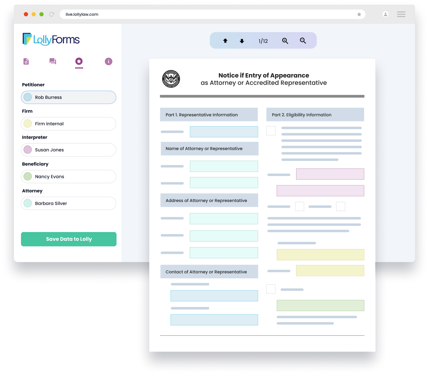Click Save Data to Lolly button
This screenshot has height=375, width=429.
click(69, 239)
